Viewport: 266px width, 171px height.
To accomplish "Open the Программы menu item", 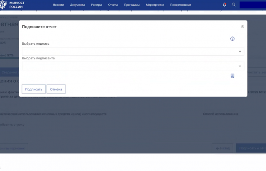I will point(132,5).
